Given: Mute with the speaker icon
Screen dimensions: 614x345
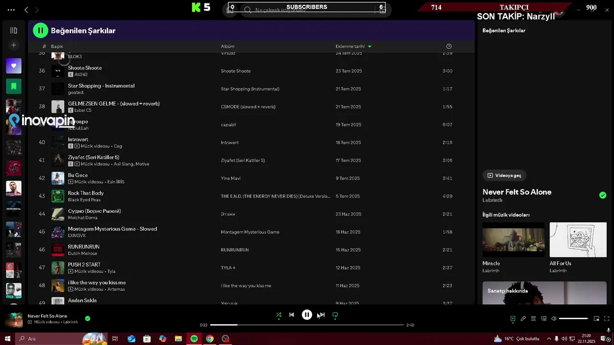Looking at the screenshot, I should click(554, 319).
